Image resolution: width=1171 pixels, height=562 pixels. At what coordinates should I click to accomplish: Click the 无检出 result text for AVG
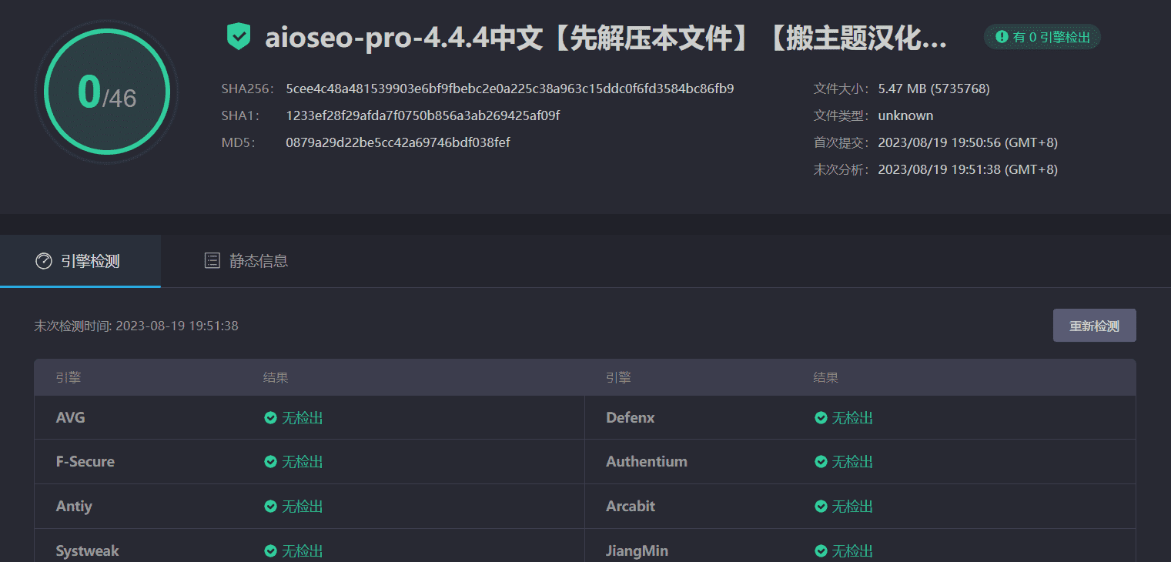[303, 418]
